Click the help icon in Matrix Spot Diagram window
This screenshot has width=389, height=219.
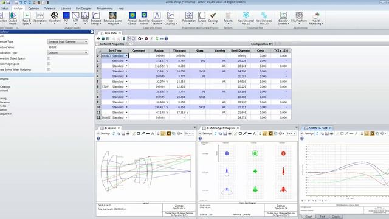click(x=200, y=139)
